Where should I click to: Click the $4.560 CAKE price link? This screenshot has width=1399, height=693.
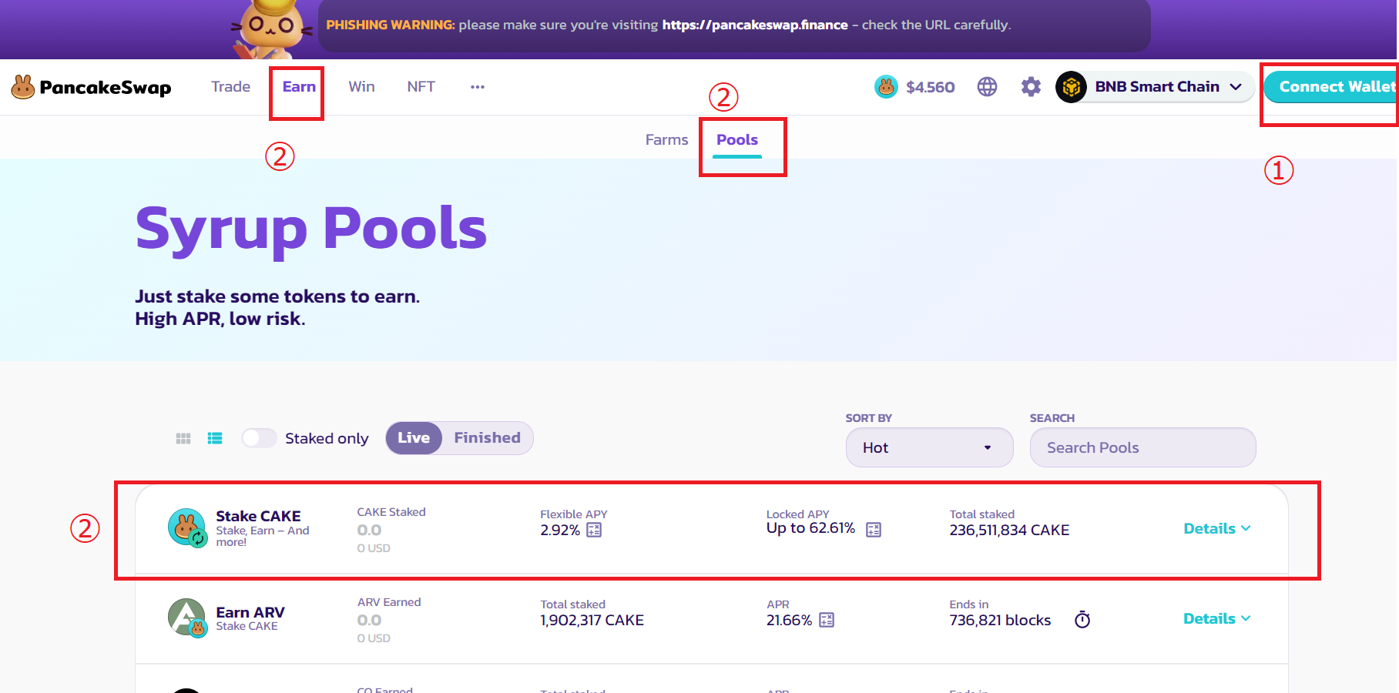[931, 87]
